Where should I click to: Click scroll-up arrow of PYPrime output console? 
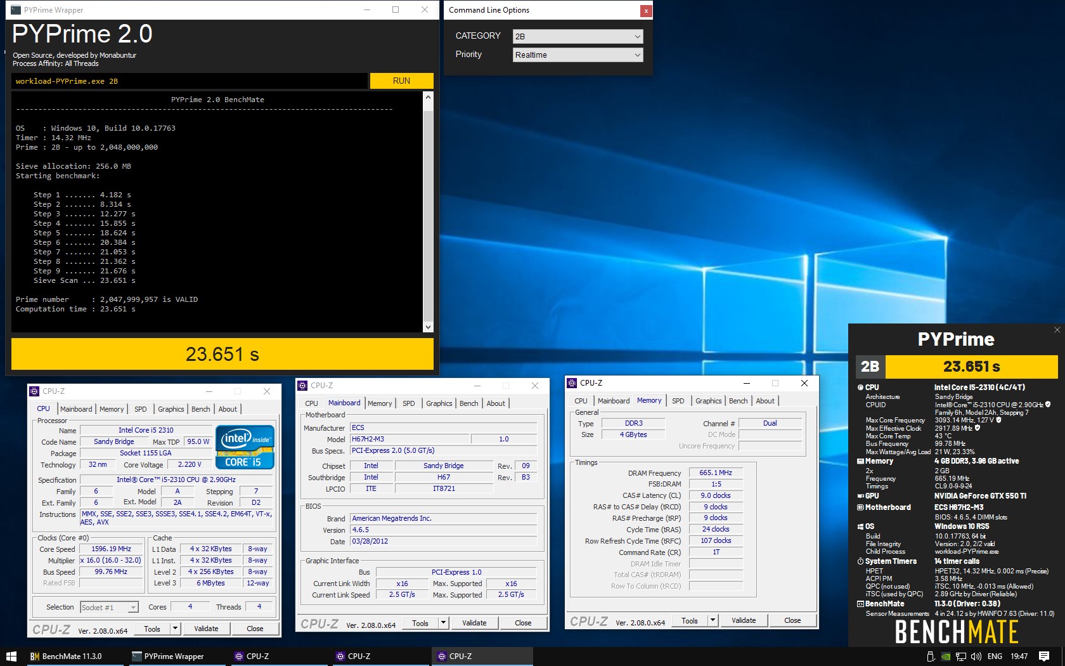click(x=429, y=97)
